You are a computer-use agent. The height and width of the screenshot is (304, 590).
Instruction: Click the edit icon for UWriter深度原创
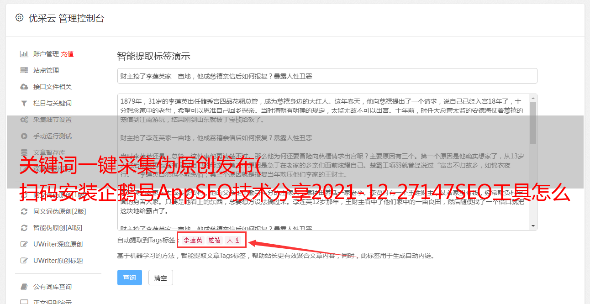click(x=24, y=244)
